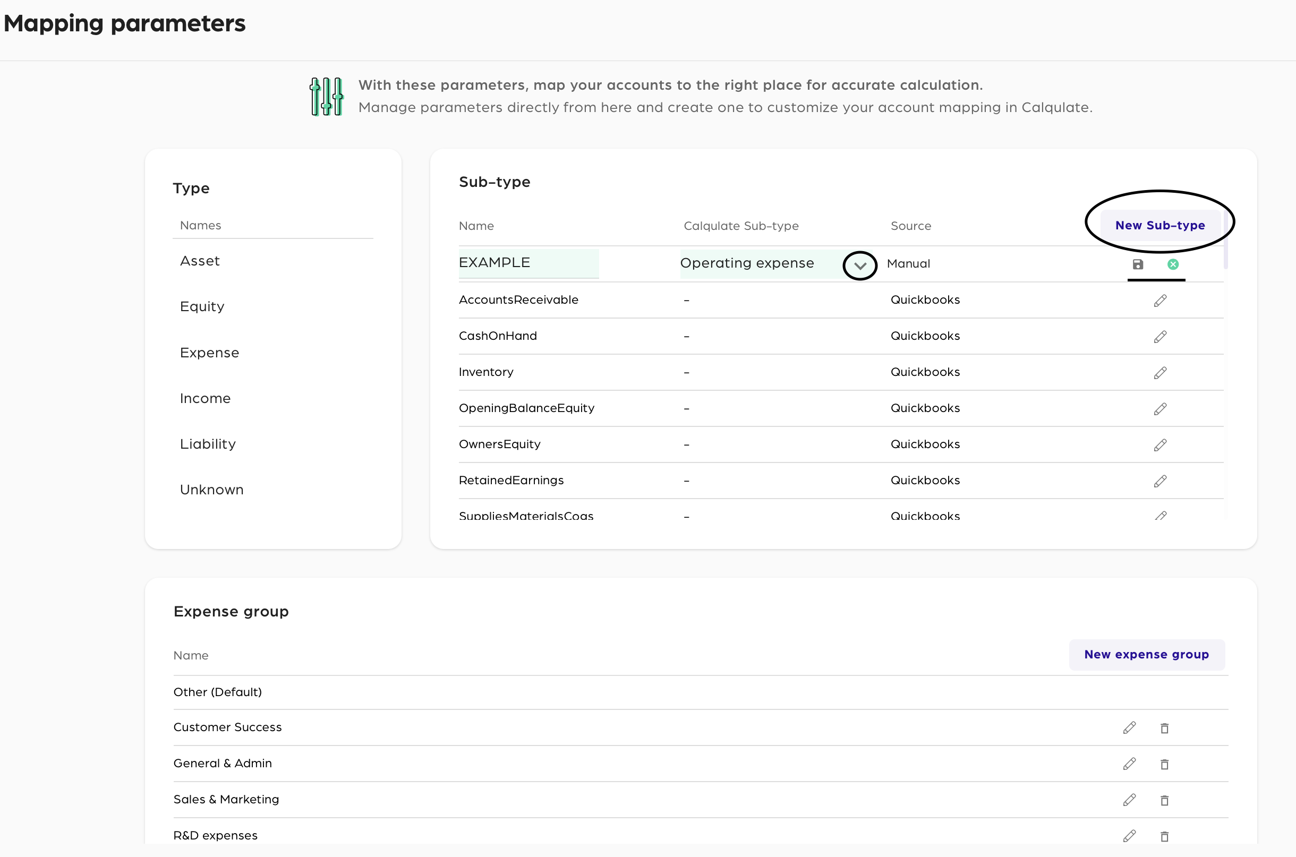Screen dimensions: 1296x857
Task: Select the Expense type
Action: 209,353
